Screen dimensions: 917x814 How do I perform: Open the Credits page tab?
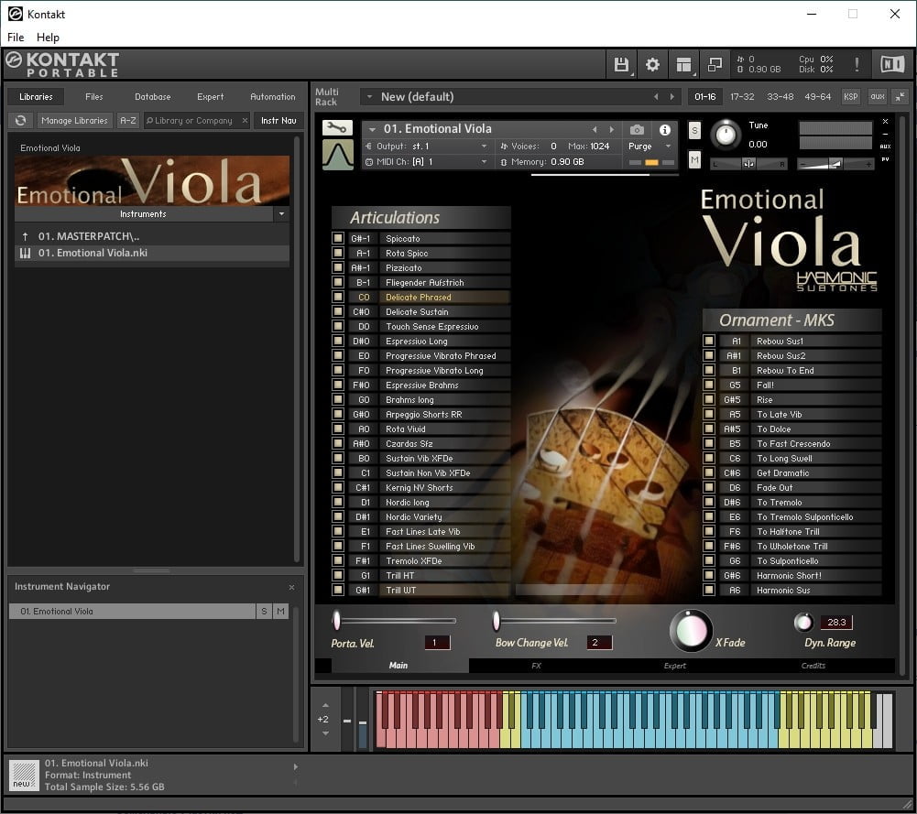click(x=813, y=666)
